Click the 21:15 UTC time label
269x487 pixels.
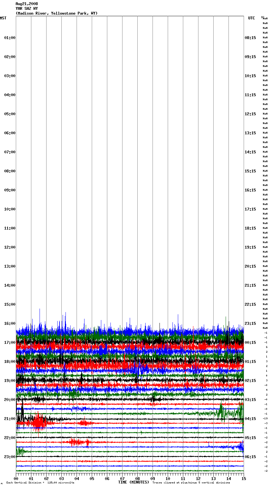coord(250,285)
